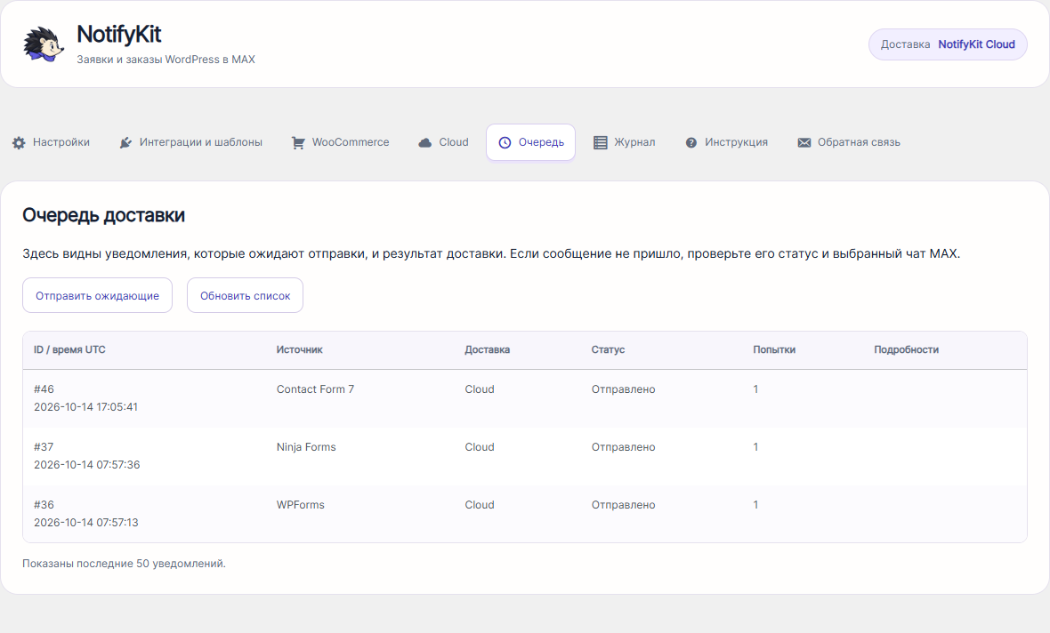
Task: Click the Доставка column header
Action: pyautogui.click(x=488, y=349)
